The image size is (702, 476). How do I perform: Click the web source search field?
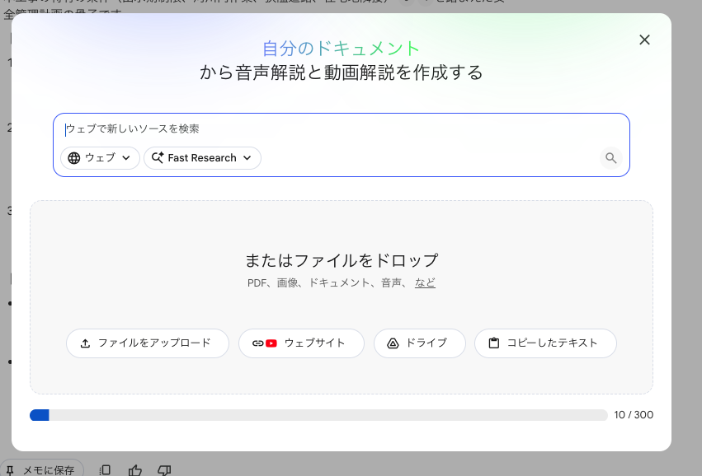(340, 129)
